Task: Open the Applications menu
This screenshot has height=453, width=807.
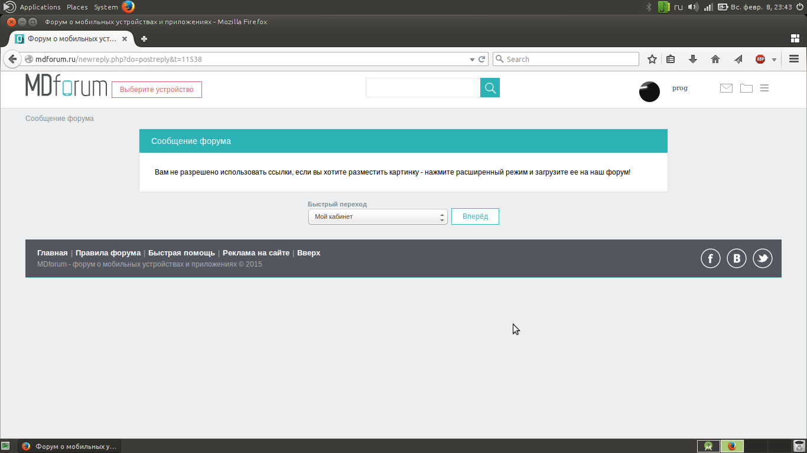Action: point(40,7)
